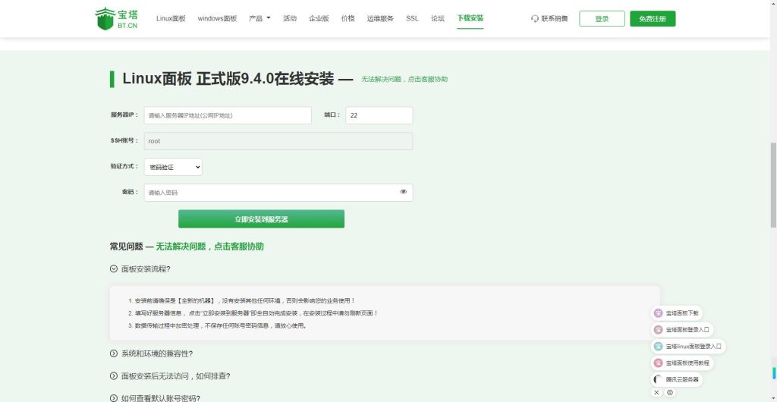Screen dimensions: 777x402
Task: Click the customer service link under 常见问题
Action: [209, 247]
